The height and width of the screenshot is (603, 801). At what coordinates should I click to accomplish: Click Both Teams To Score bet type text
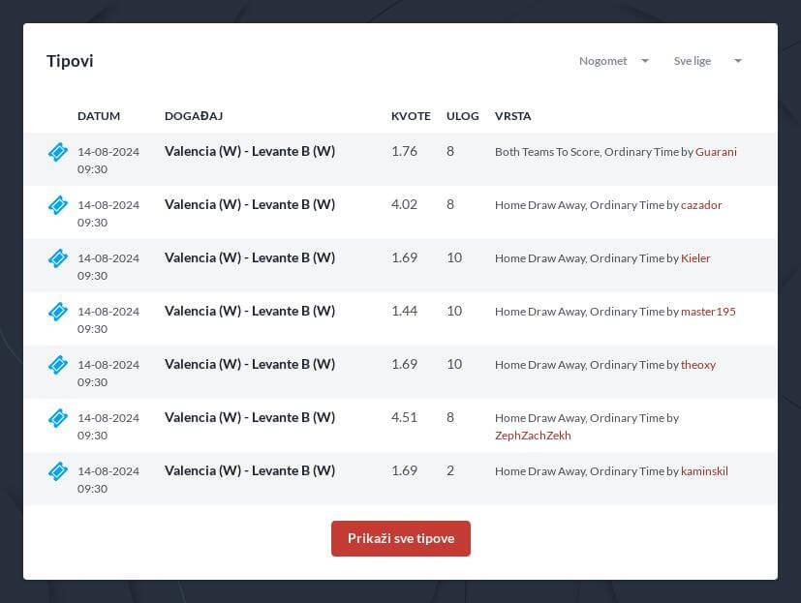[x=548, y=152]
